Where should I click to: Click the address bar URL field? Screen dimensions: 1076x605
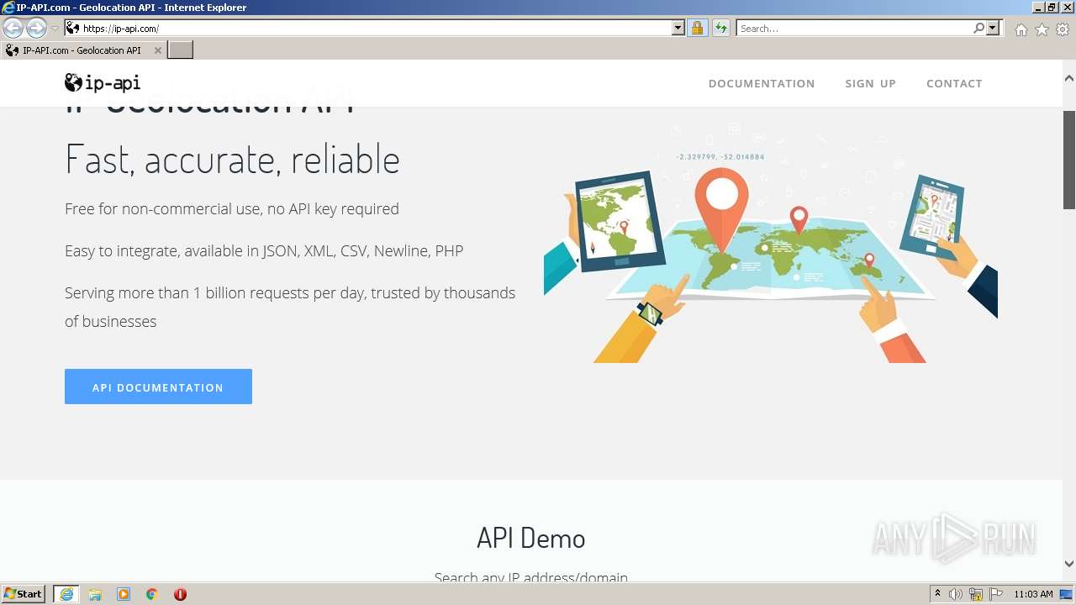coord(375,29)
